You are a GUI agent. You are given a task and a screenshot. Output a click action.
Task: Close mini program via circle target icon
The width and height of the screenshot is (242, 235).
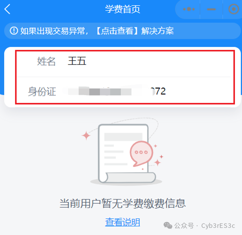[x=233, y=9]
